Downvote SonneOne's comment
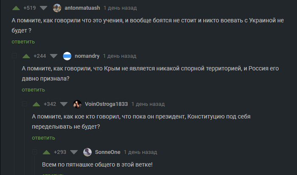 [74, 152]
